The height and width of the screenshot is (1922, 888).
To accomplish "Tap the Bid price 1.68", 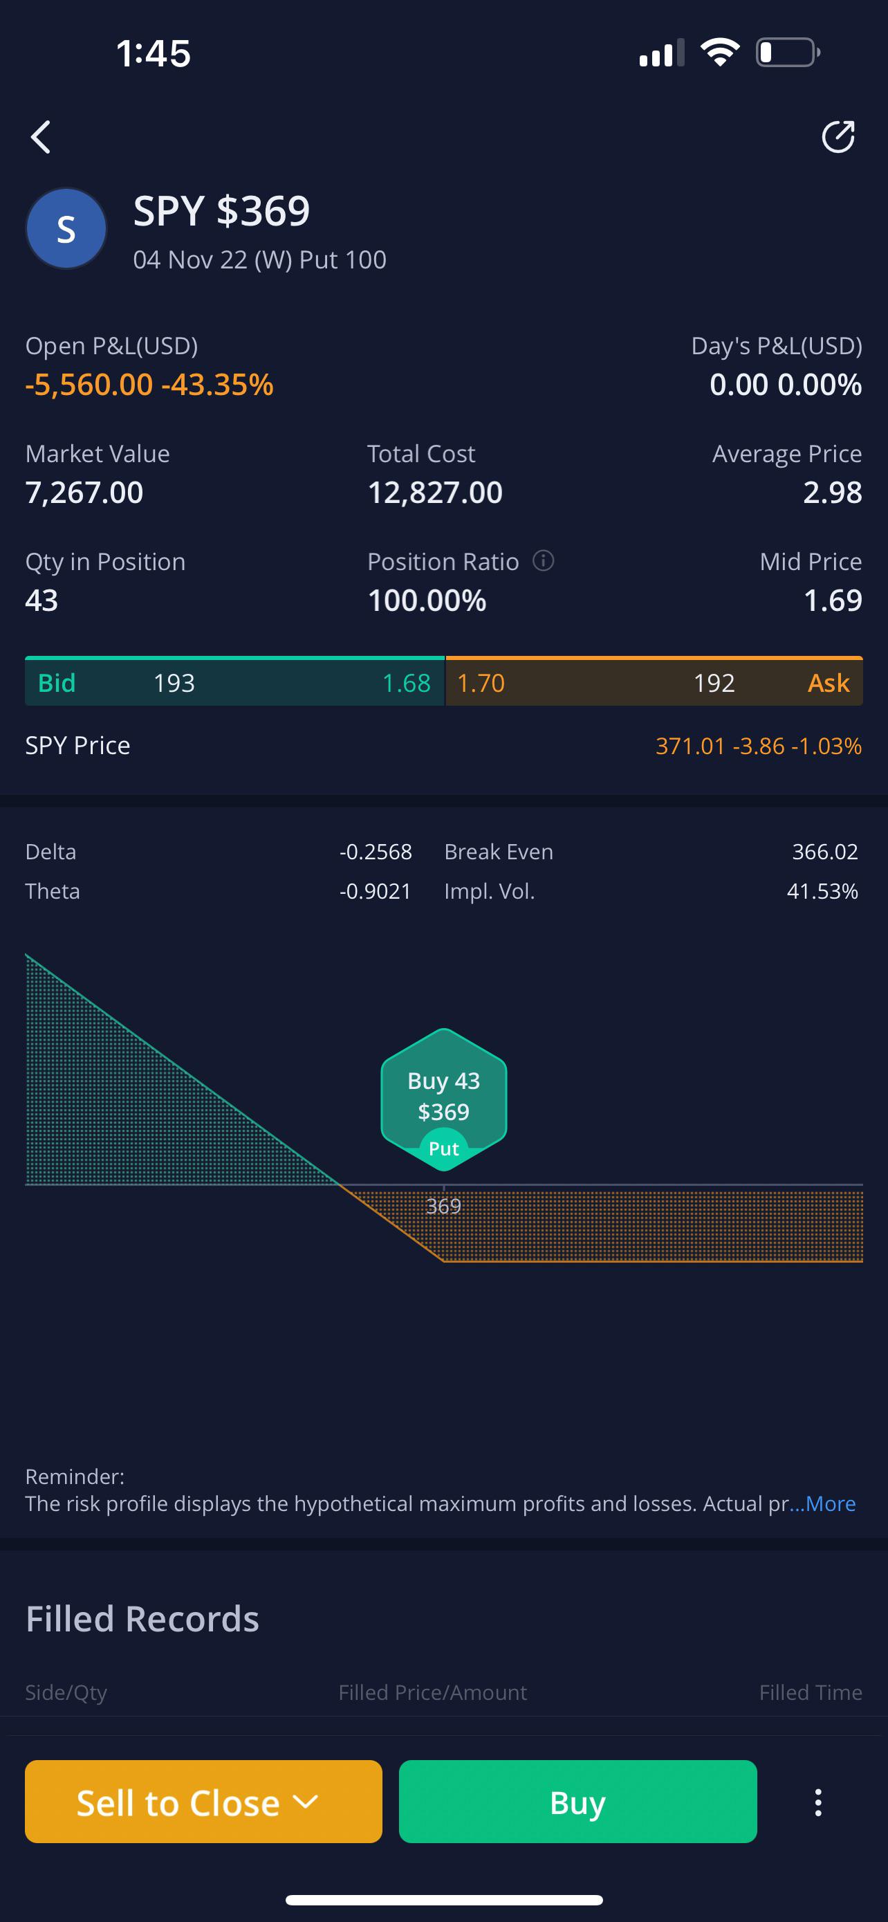I will coord(405,683).
